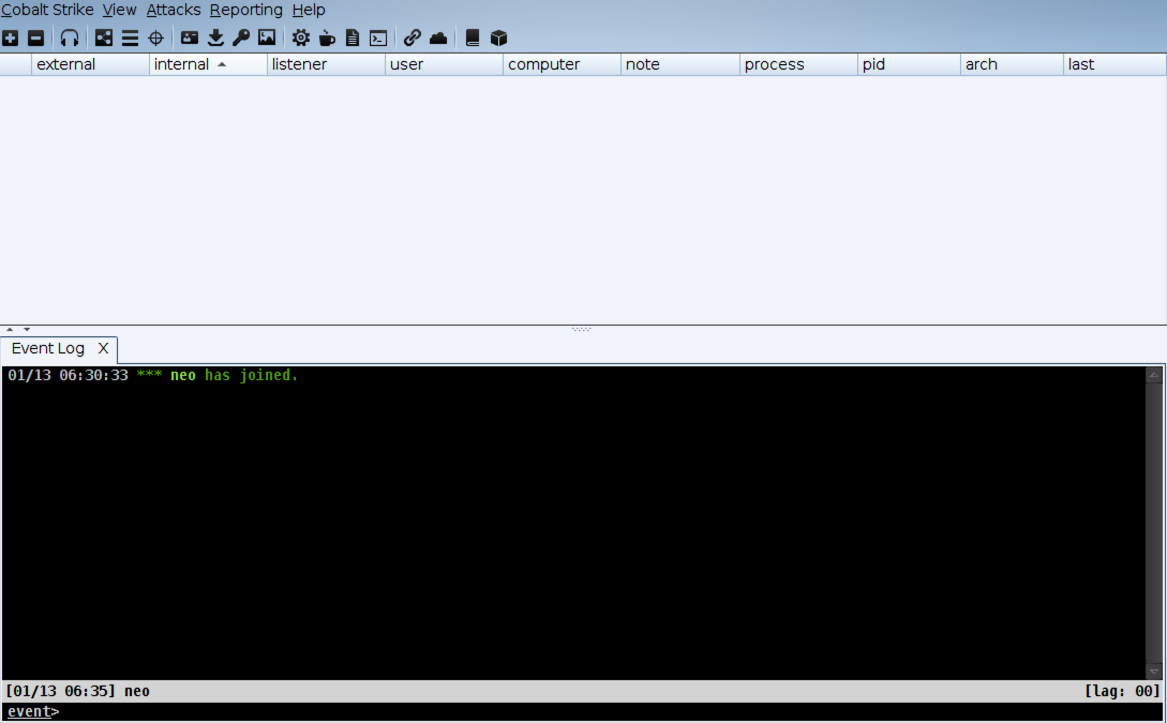Viewport: 1167px width, 723px height.
Task: Expand top pane with divider down arrow
Action: [27, 329]
